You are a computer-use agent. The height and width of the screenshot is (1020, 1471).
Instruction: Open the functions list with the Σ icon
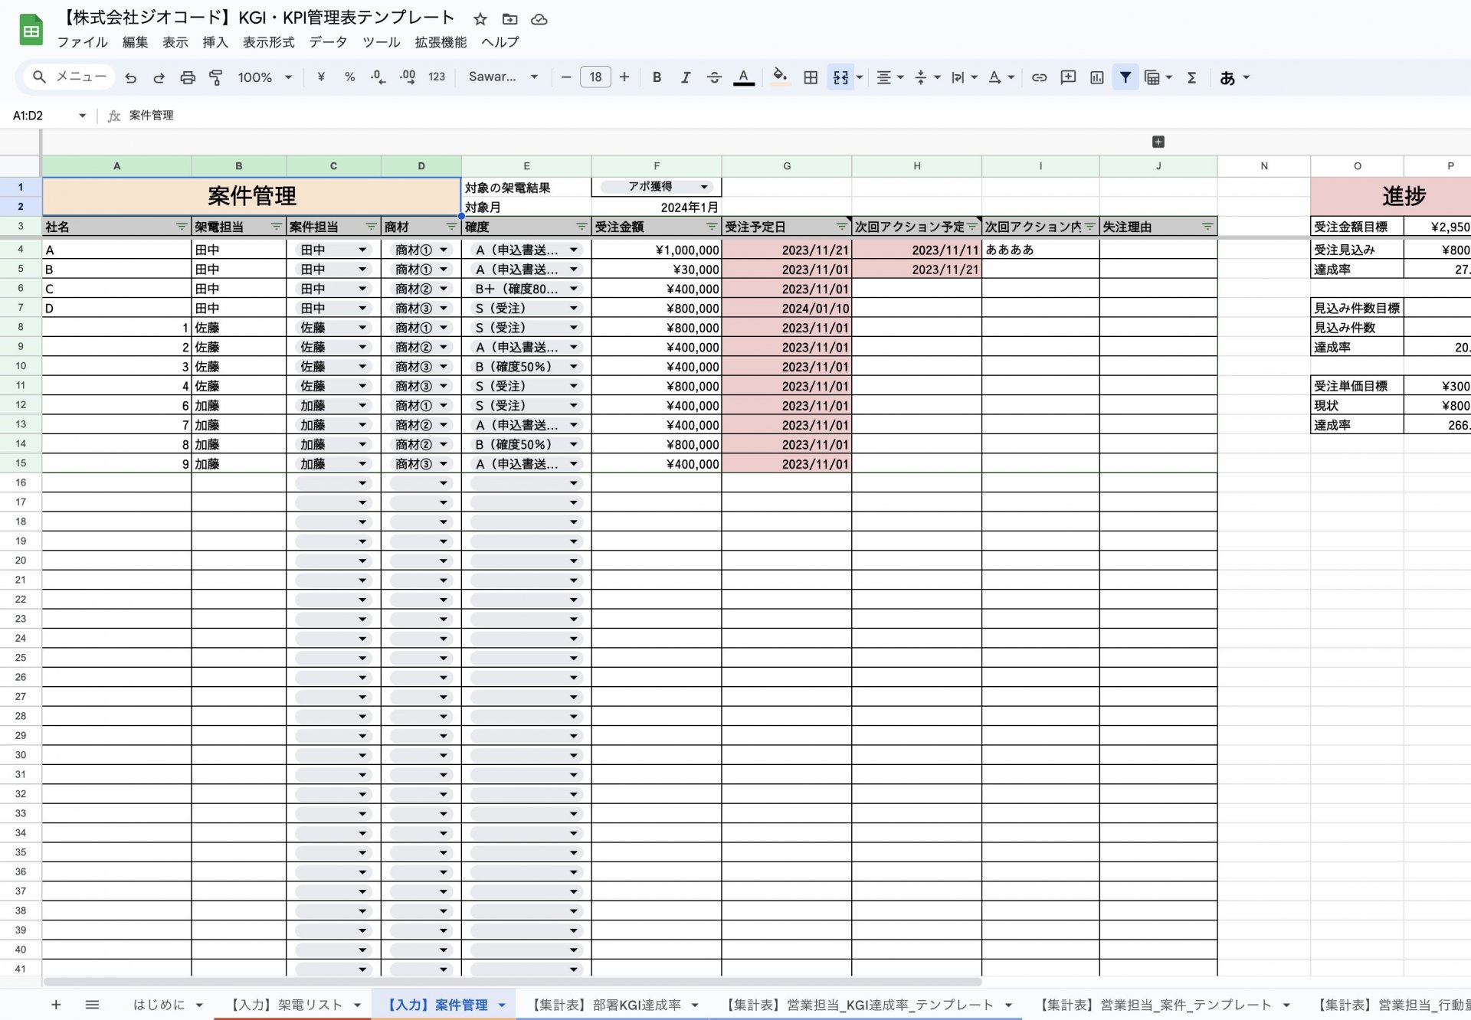pos(1190,77)
